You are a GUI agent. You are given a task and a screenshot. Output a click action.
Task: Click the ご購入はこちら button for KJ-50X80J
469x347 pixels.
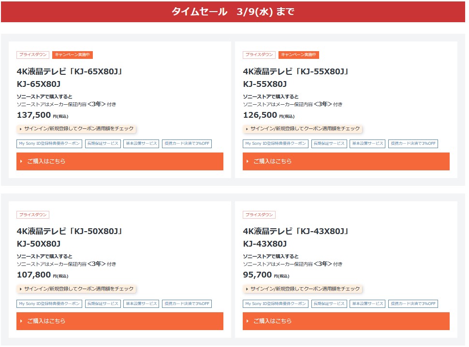point(119,321)
